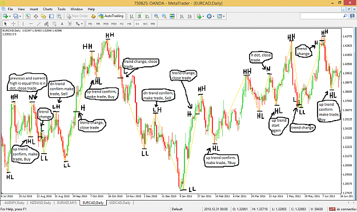
Task: Open the Navigator folder-star icon
Action: (43, 16)
